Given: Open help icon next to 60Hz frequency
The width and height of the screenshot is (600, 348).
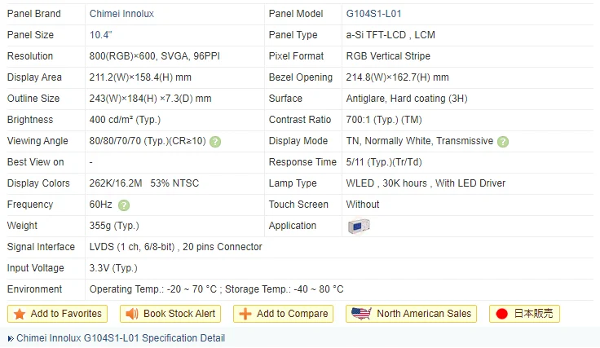Looking at the screenshot, I should point(124,205).
